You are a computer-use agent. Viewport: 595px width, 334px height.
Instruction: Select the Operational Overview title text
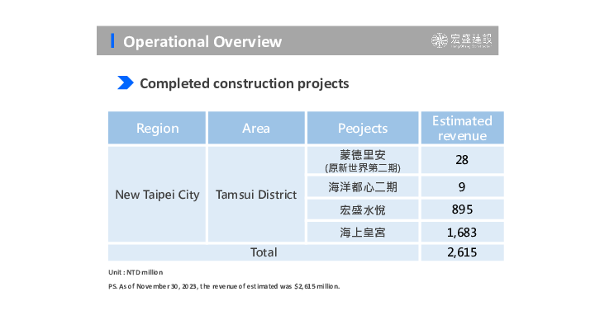[x=202, y=41]
